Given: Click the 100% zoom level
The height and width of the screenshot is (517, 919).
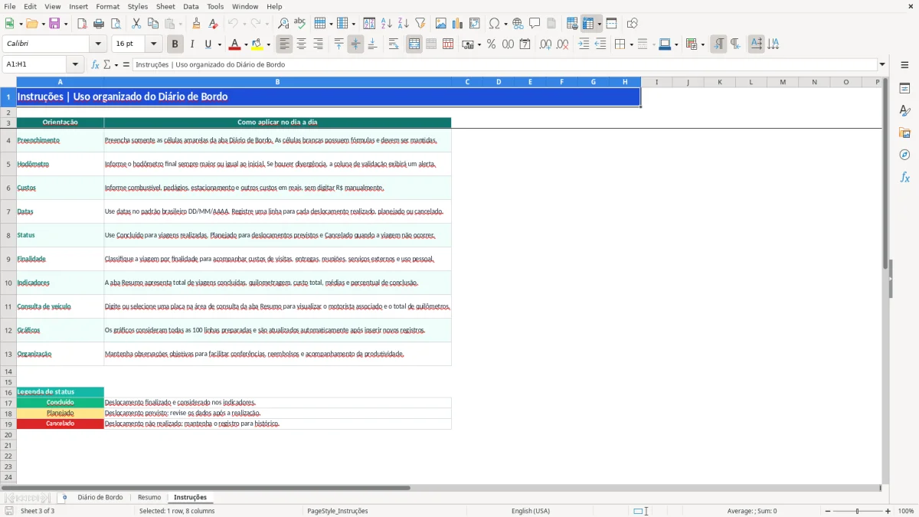Looking at the screenshot, I should (x=906, y=511).
